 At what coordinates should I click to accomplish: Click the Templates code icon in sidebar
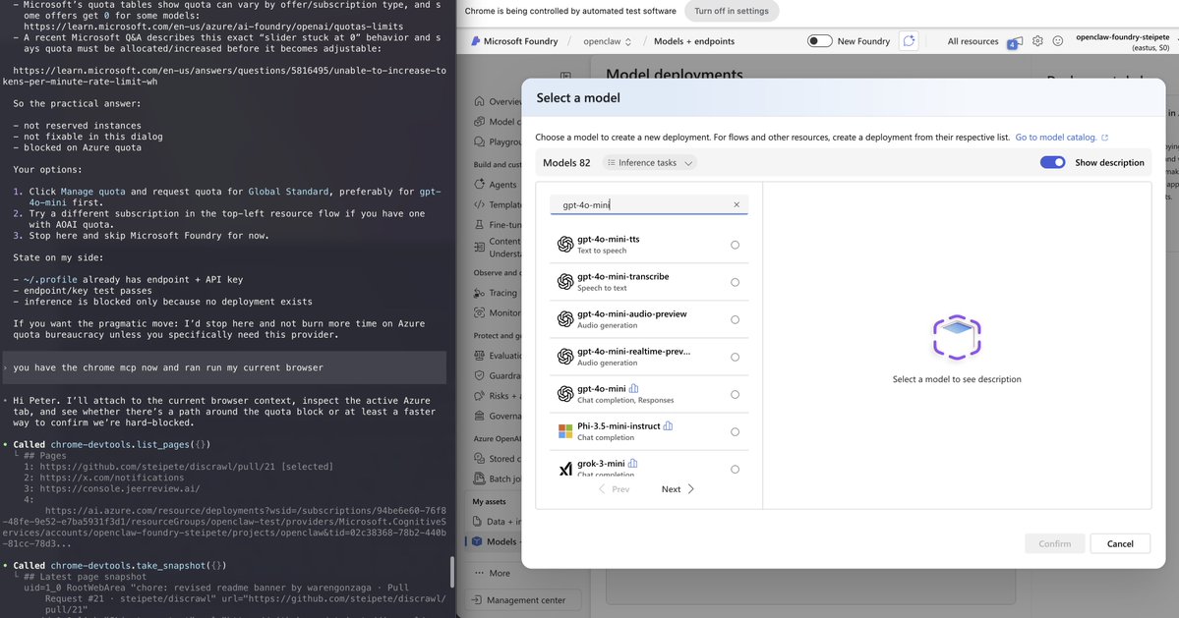click(479, 204)
